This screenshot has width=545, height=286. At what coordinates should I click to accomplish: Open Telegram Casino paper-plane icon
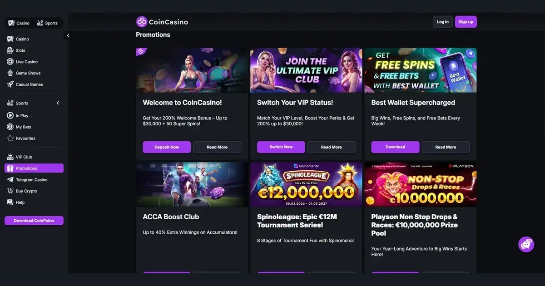[x=10, y=180]
